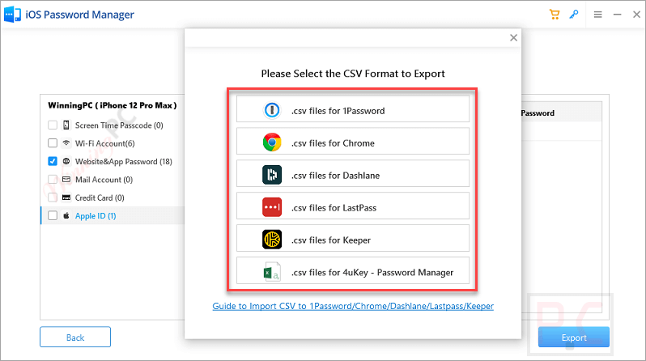Click the 4uKey CSV spreadsheet icon
This screenshot has height=361, width=646.
tap(272, 272)
